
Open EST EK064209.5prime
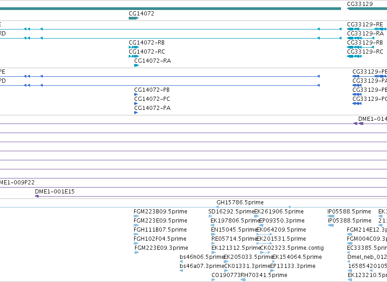click(x=281, y=230)
